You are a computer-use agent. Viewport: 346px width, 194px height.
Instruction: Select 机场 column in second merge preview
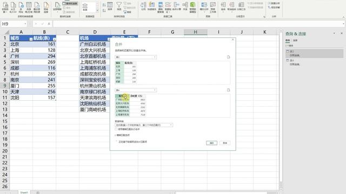pyautogui.click(x=122, y=96)
